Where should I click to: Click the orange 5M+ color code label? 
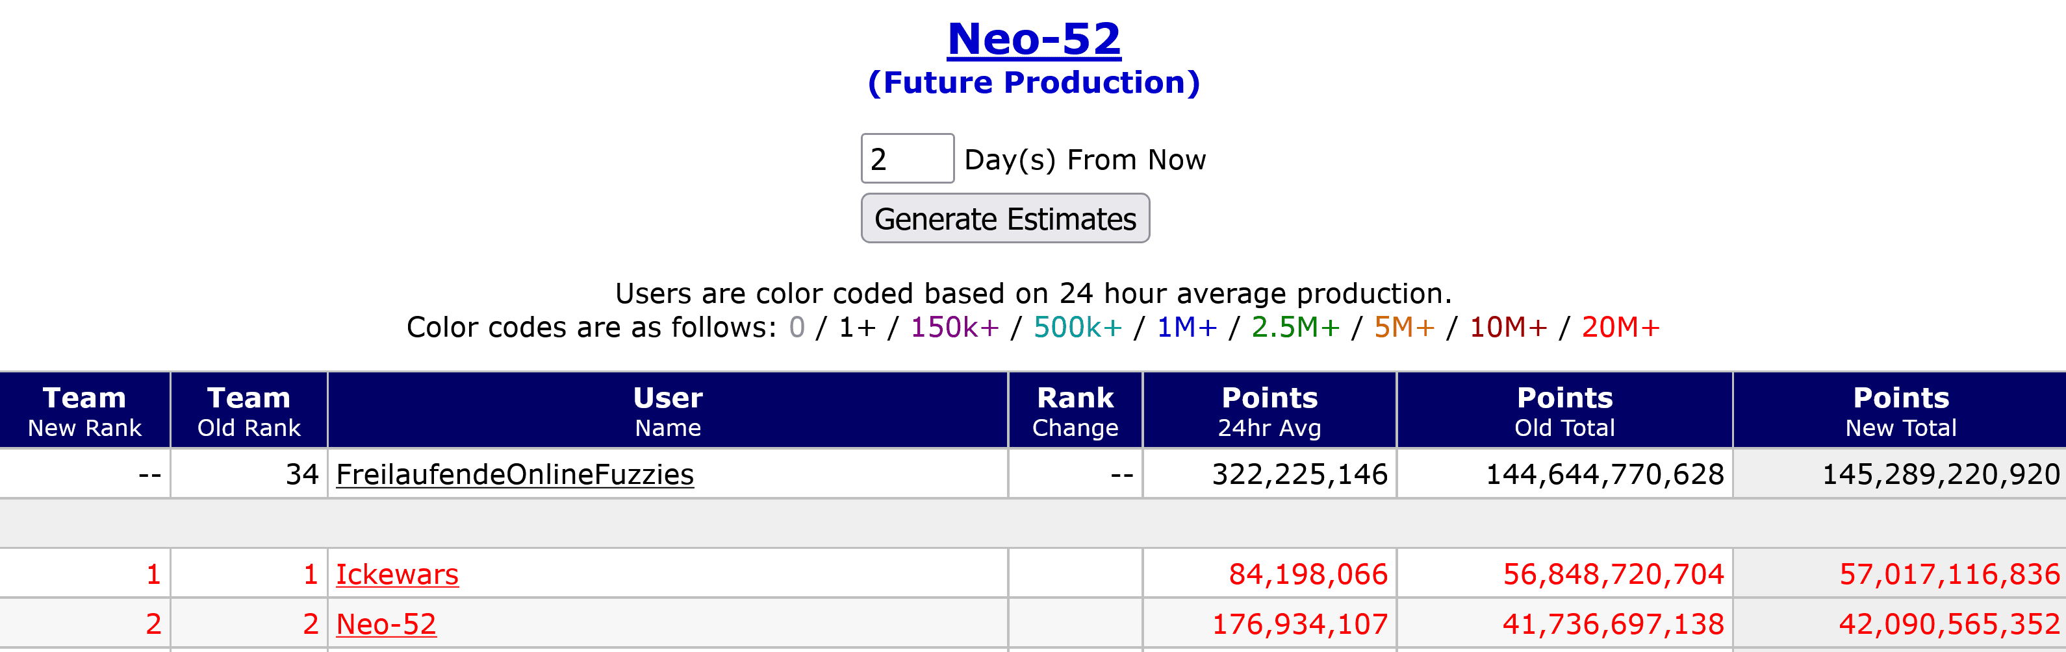[x=1403, y=328]
